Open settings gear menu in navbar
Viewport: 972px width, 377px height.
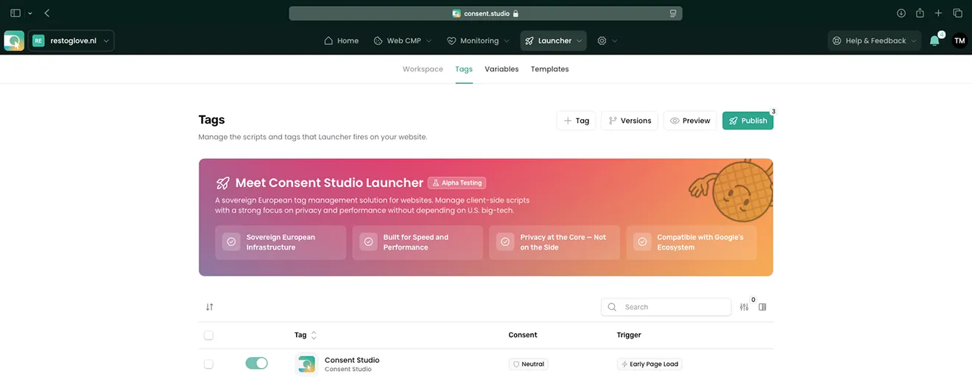pos(607,40)
